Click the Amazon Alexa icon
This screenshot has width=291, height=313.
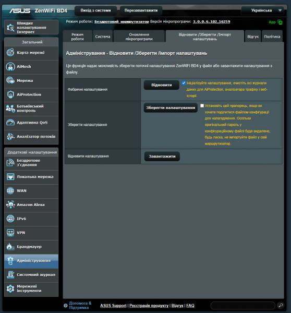coord(10,204)
